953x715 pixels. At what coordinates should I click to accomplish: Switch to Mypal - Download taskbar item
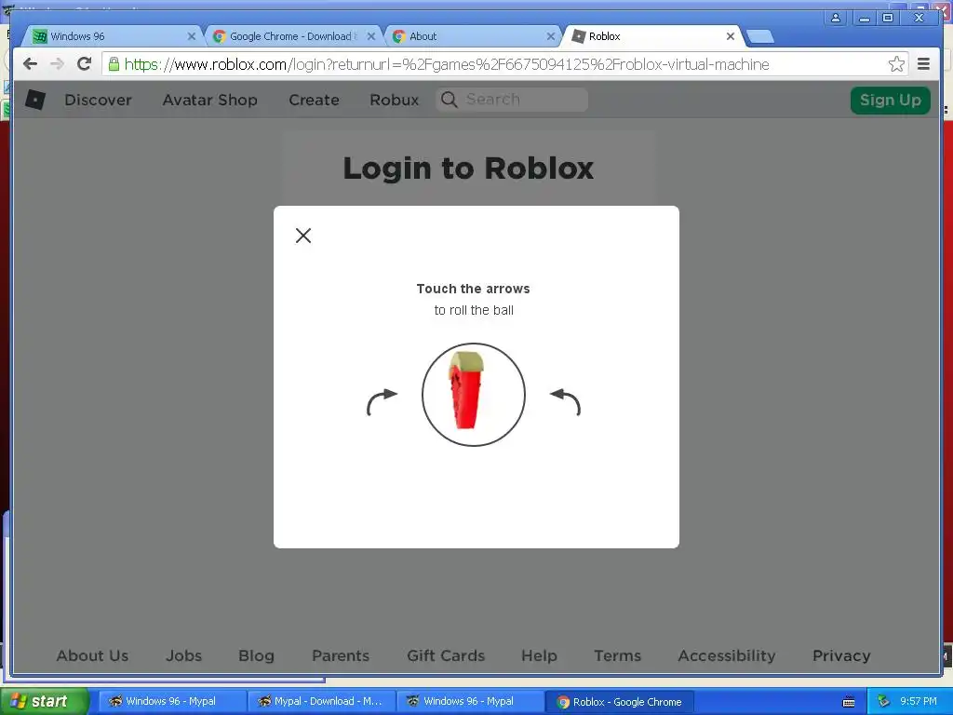[321, 701]
